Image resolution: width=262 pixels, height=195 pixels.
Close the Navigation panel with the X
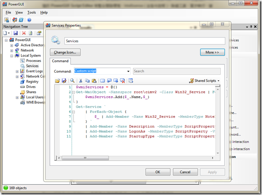[x=255, y=27]
